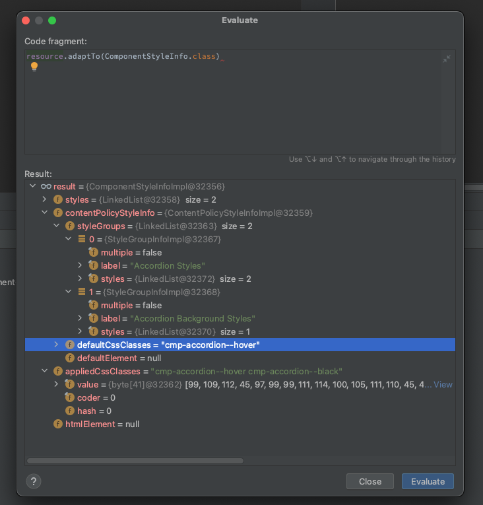The image size is (483, 505).
Task: Click the yellow lightbulb intention icon
Action: point(34,67)
